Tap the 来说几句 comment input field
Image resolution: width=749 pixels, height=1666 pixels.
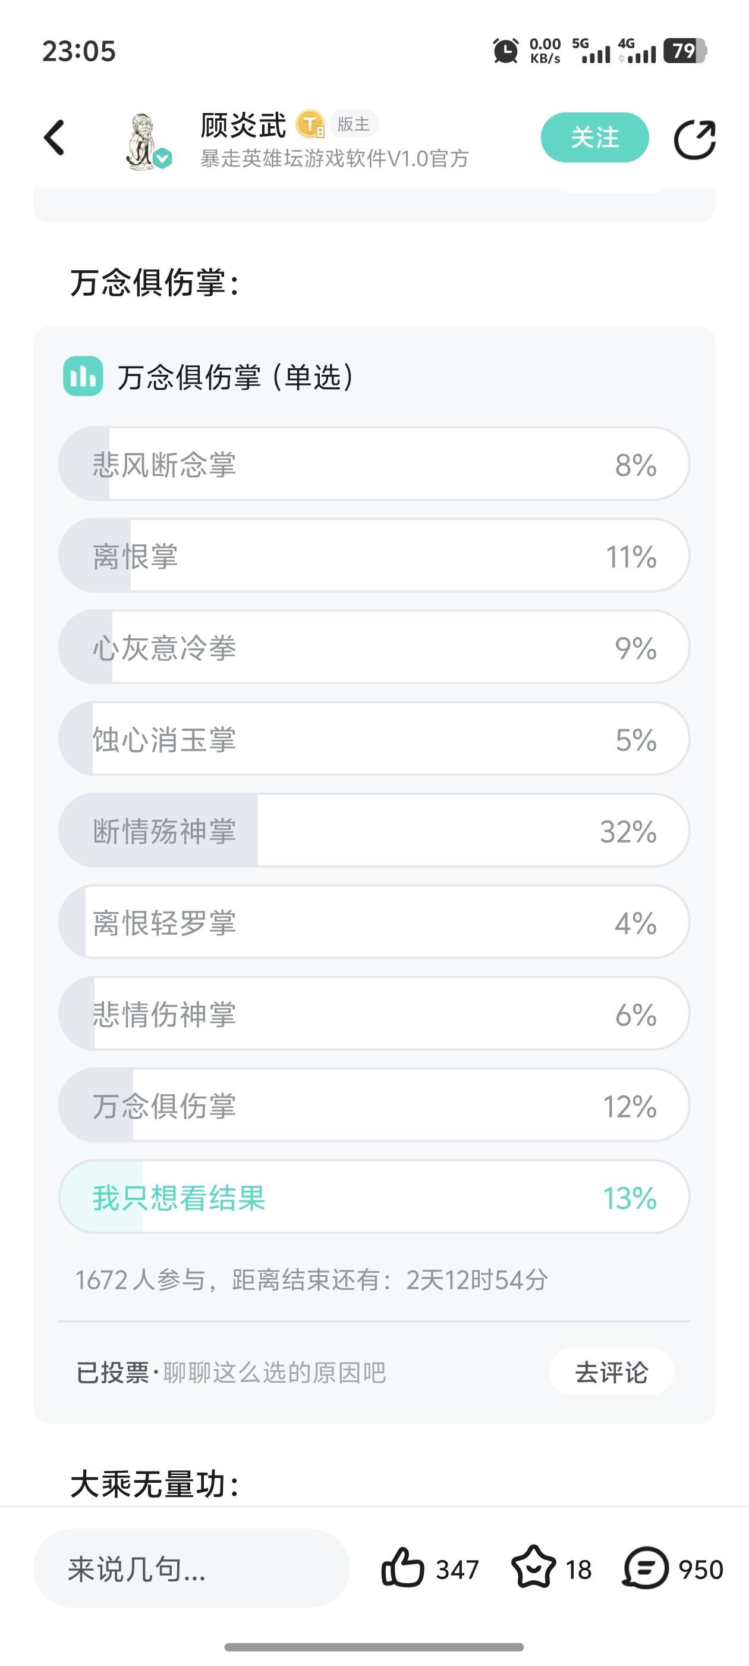click(191, 1568)
